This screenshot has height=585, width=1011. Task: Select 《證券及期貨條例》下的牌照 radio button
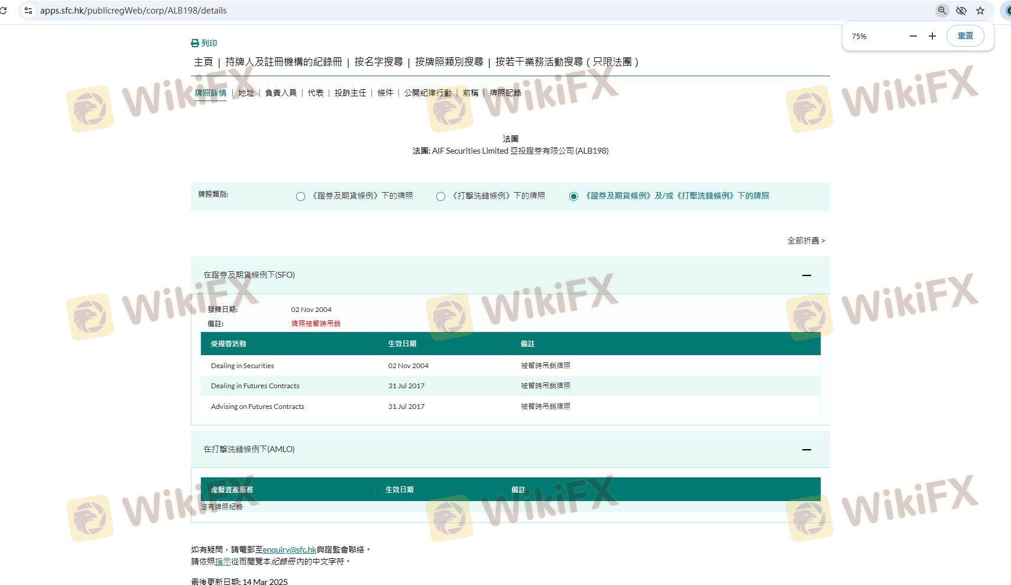300,196
